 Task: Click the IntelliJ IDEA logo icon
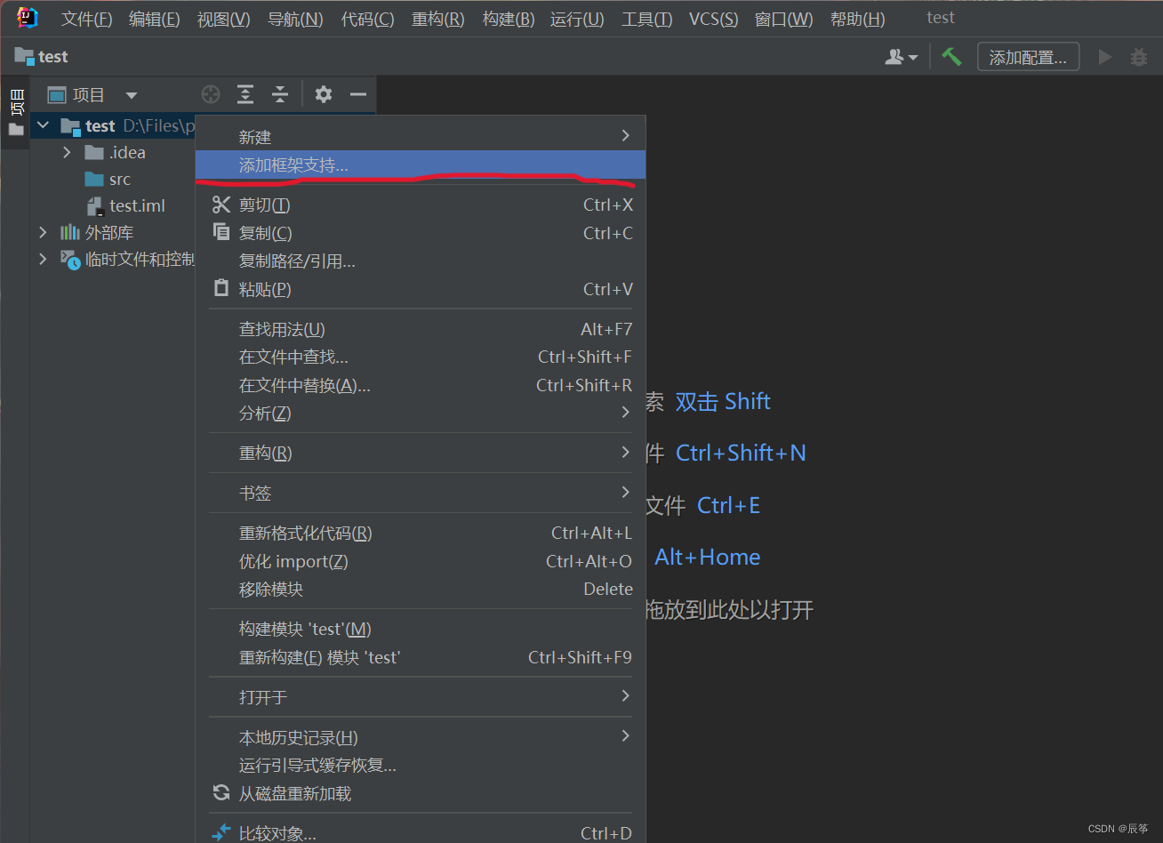point(28,18)
